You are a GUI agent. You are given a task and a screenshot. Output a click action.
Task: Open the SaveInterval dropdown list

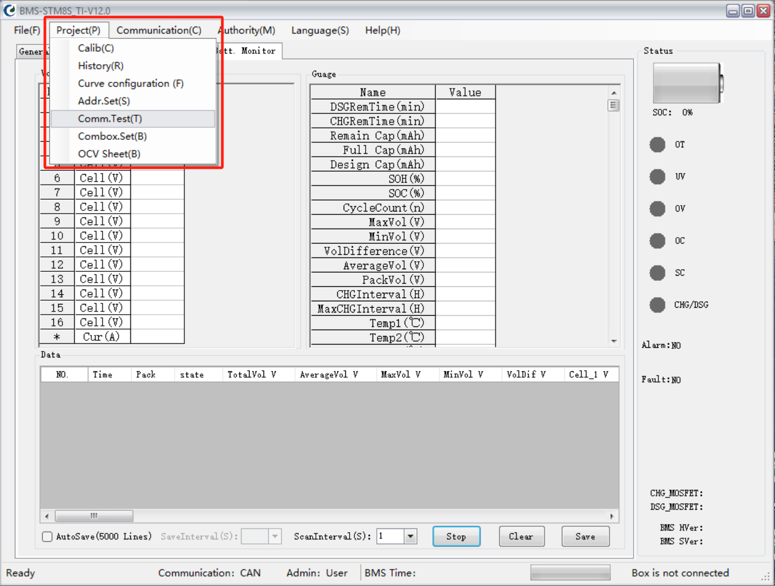point(275,536)
